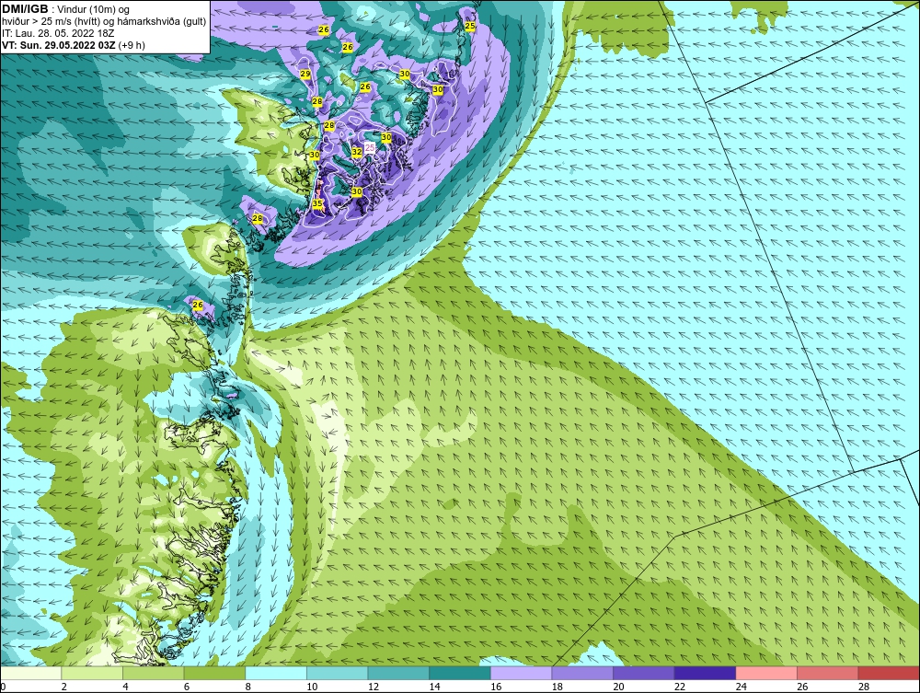Click the yellow 32 max gust label
Screen dimensions: 920x693
[357, 152]
